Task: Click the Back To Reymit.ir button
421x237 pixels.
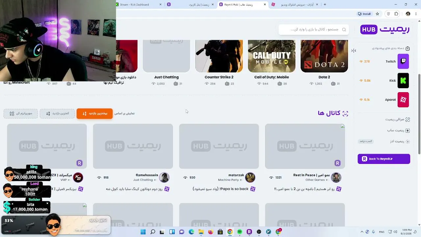Action: (x=384, y=159)
